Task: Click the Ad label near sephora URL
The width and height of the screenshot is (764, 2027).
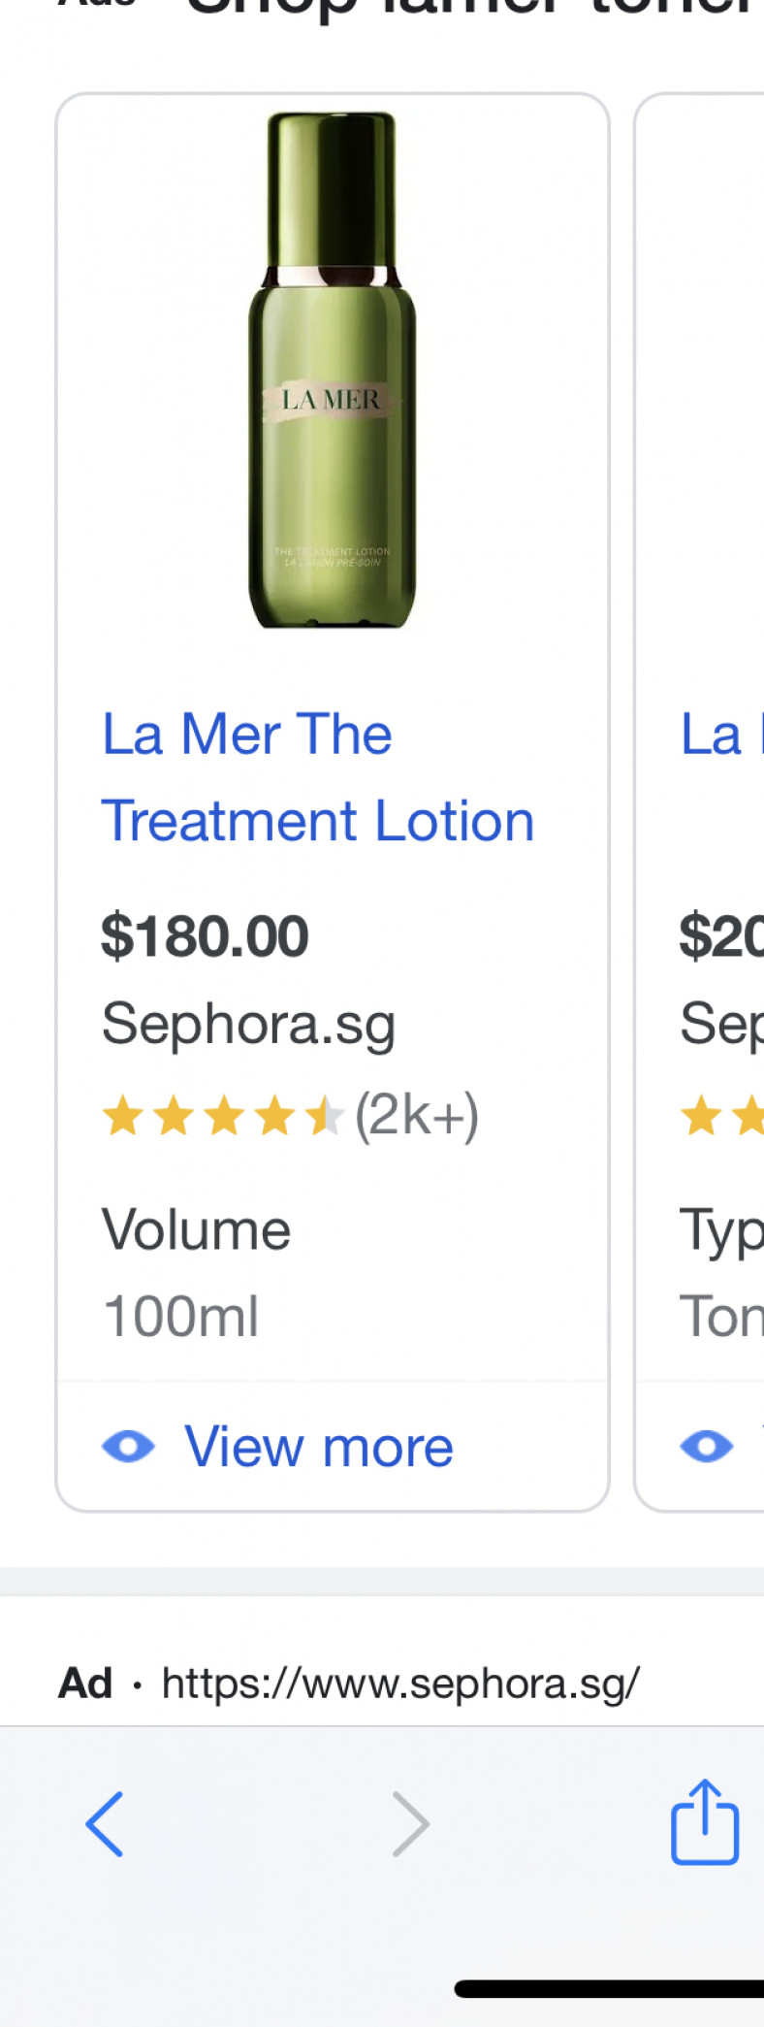Action: [85, 1683]
